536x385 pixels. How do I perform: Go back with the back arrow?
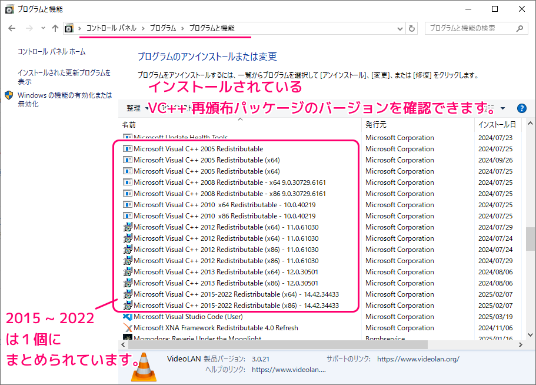click(12, 28)
